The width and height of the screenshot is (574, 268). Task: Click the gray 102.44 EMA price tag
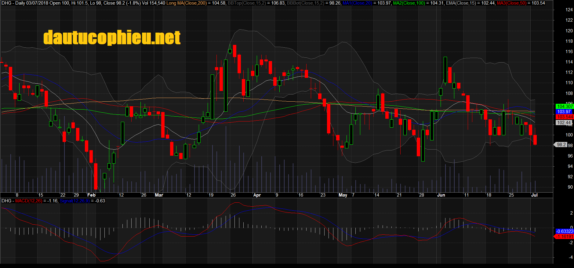click(564, 123)
